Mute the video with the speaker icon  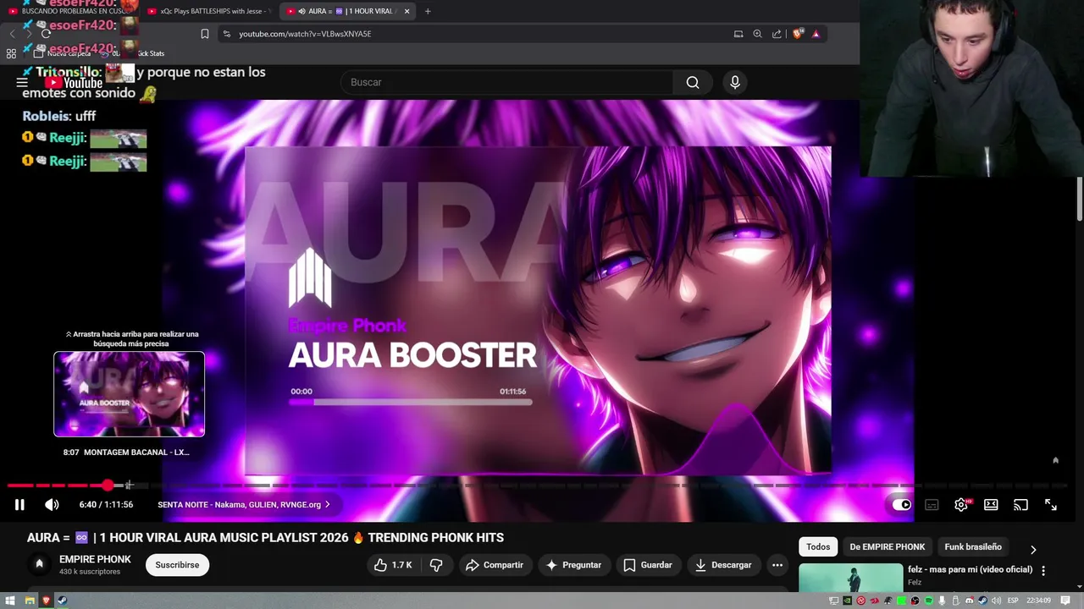52,505
